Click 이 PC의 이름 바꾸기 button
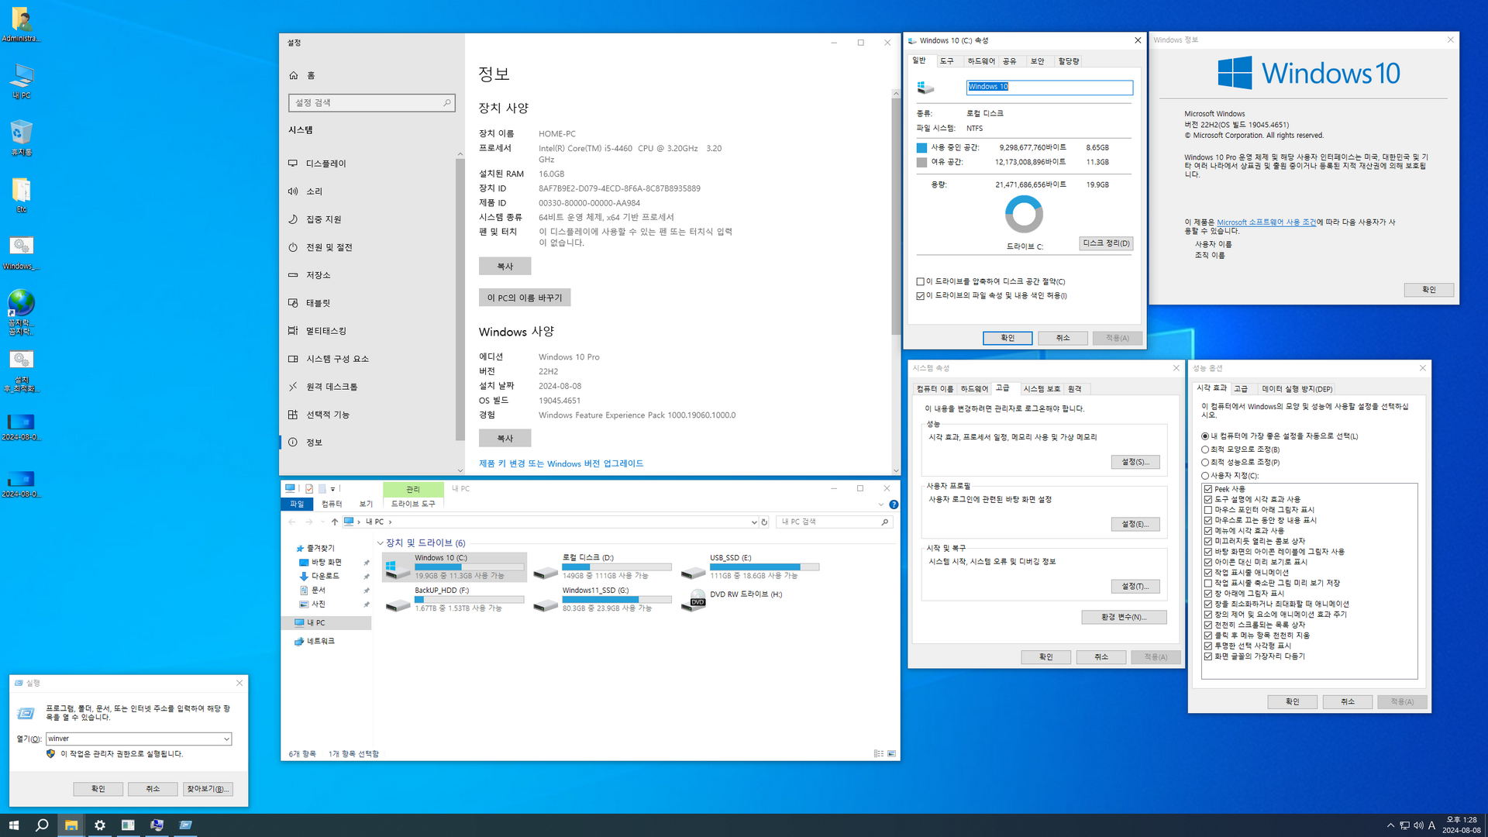The width and height of the screenshot is (1488, 837). [x=524, y=298]
